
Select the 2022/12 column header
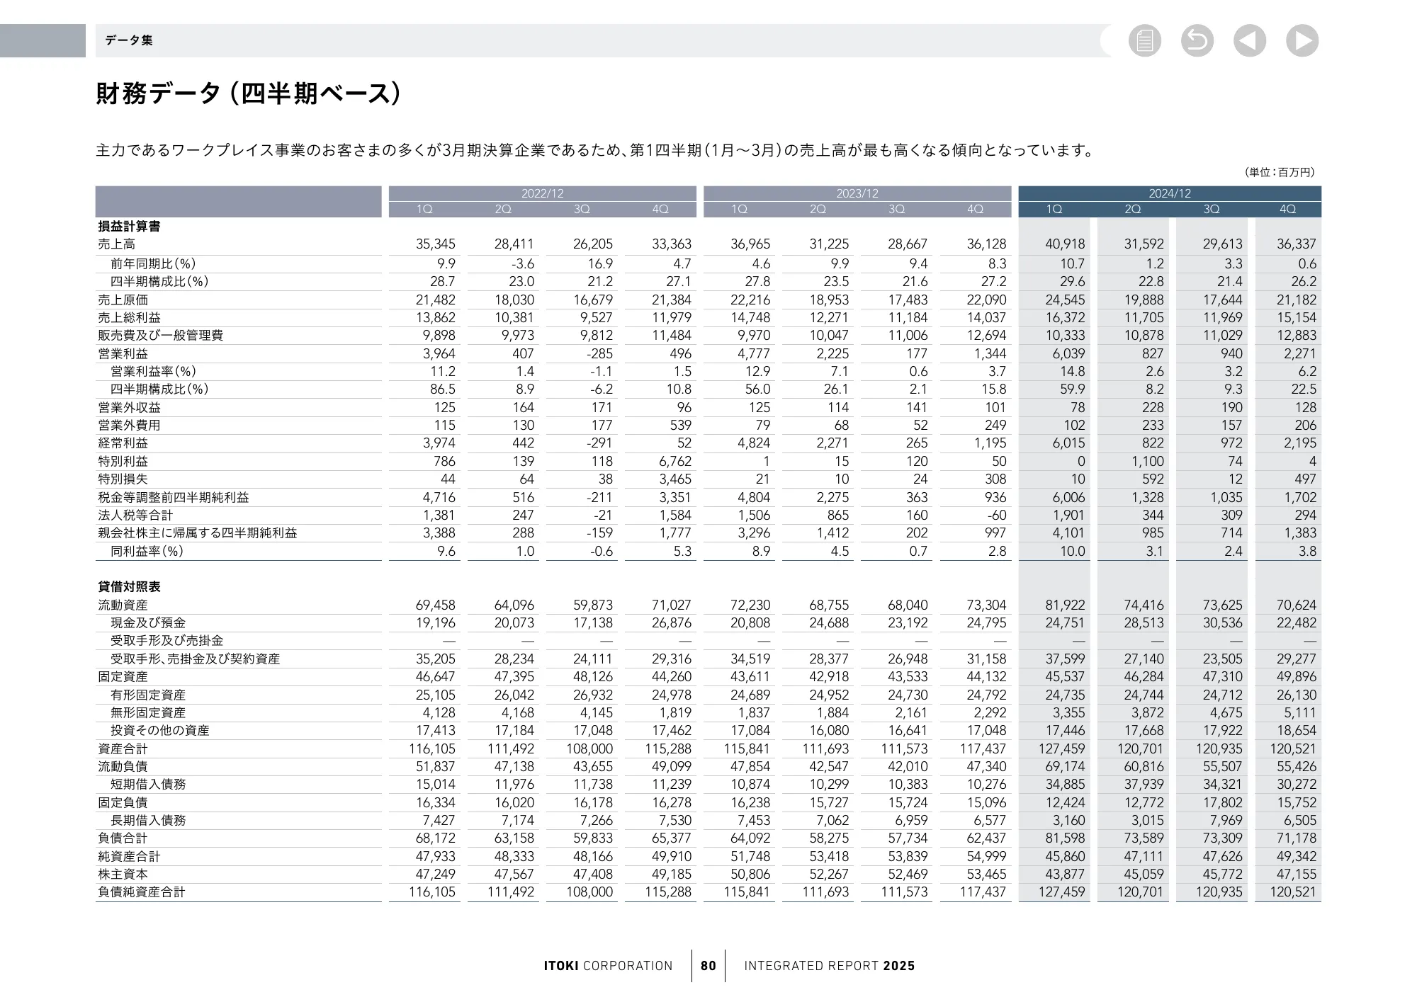541,192
